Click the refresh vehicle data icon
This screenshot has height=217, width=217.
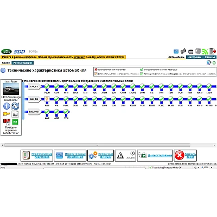click(15, 106)
